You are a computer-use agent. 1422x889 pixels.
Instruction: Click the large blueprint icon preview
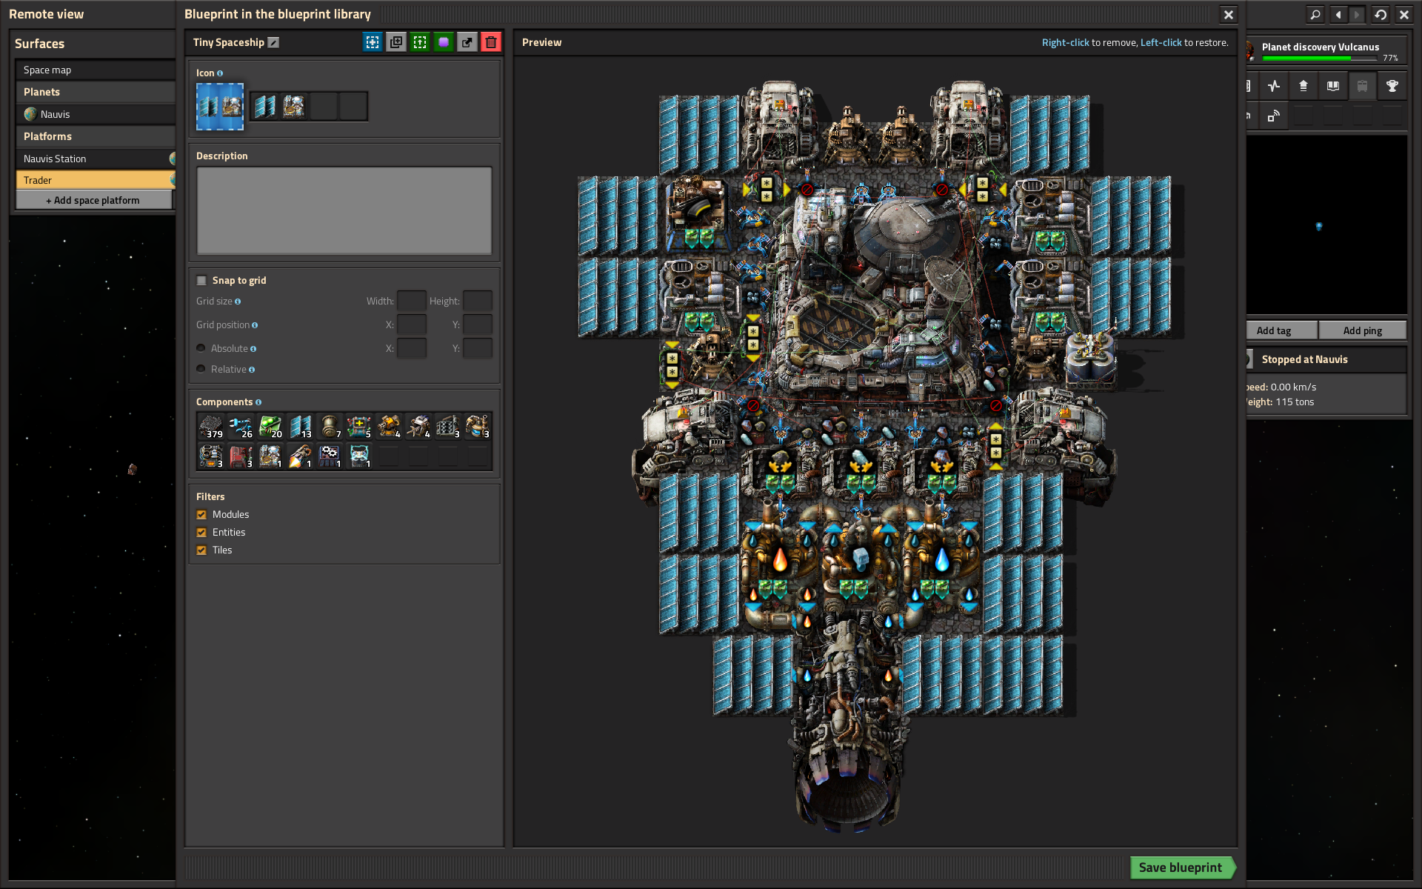[220, 106]
